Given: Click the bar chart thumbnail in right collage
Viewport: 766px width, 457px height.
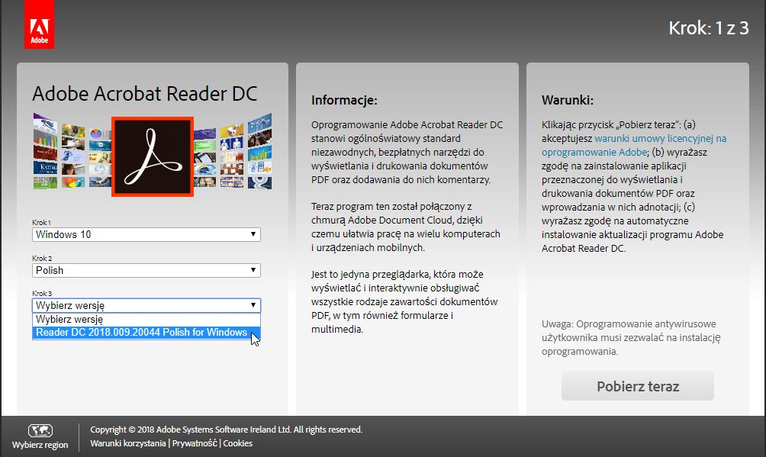Looking at the screenshot, I should point(258,153).
